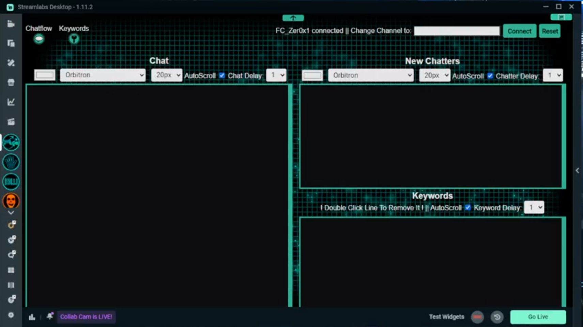
Task: Focus the Change Channel input field
Action: coord(457,31)
